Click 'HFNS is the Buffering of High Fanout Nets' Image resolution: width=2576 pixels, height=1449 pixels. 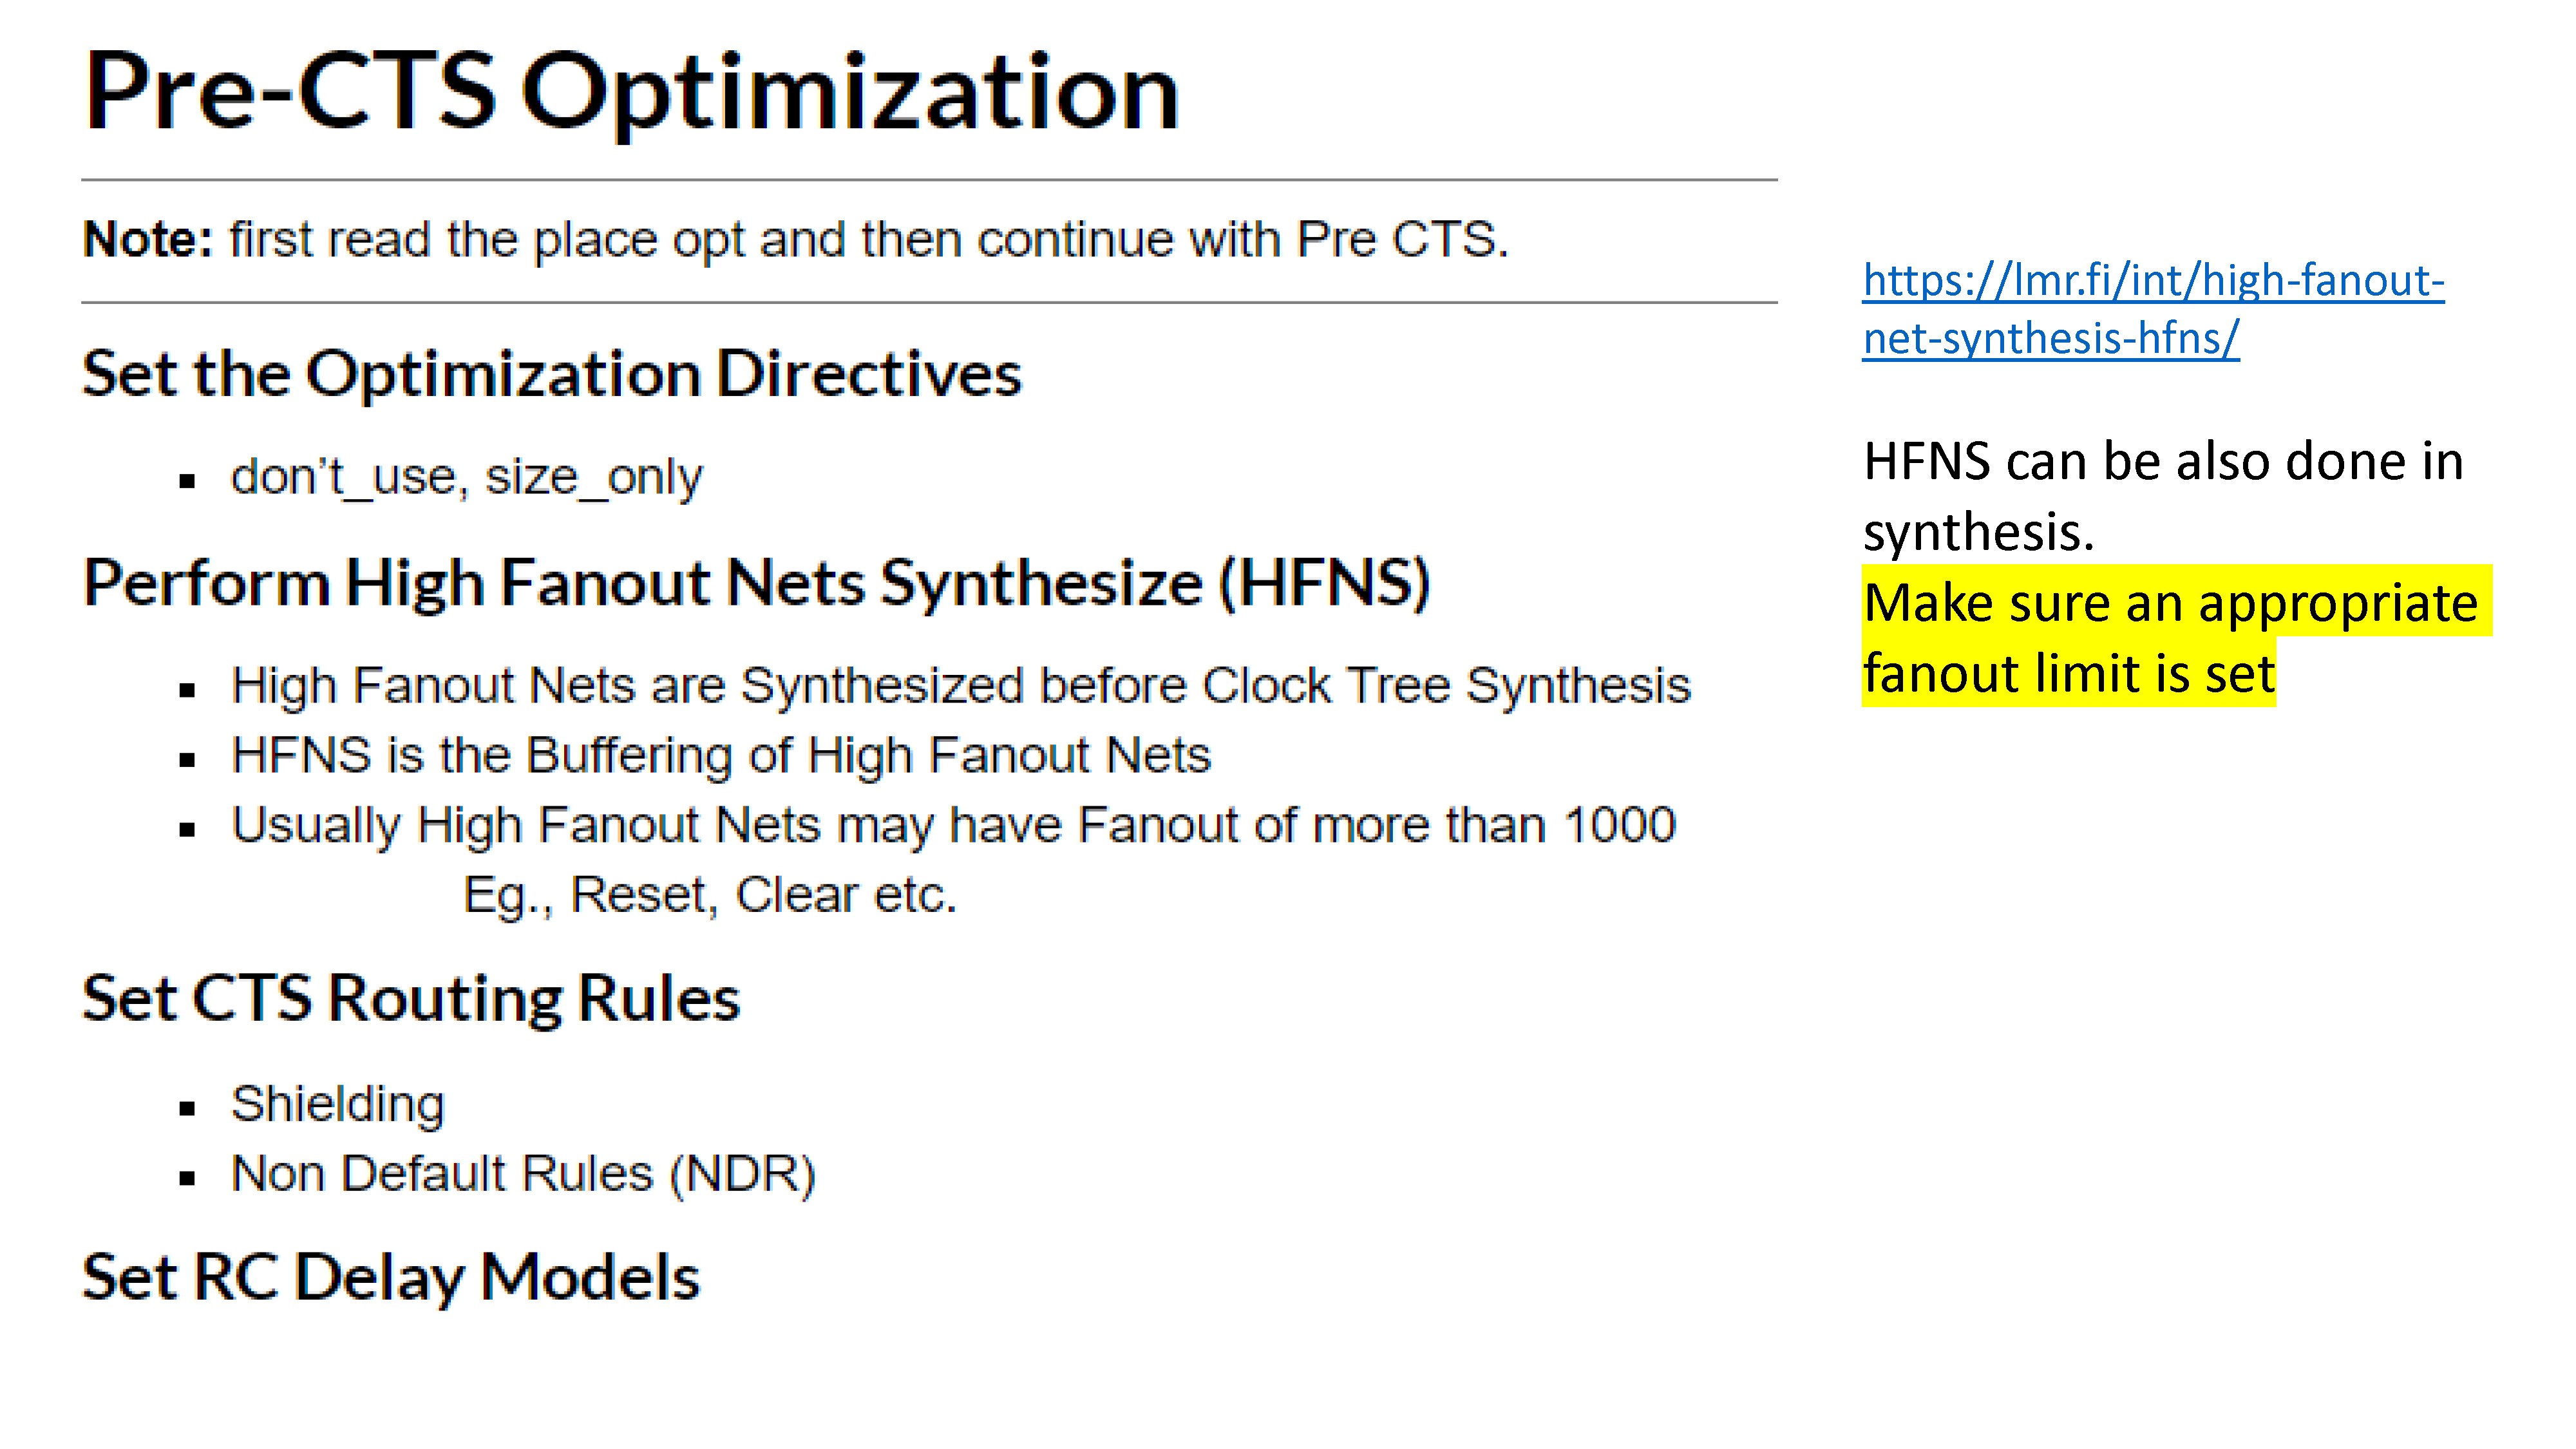pyautogui.click(x=721, y=755)
